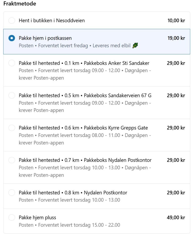Select 'Pakke hjem i postkassen' radio button
The height and width of the screenshot is (237, 193).
[x=12, y=38]
